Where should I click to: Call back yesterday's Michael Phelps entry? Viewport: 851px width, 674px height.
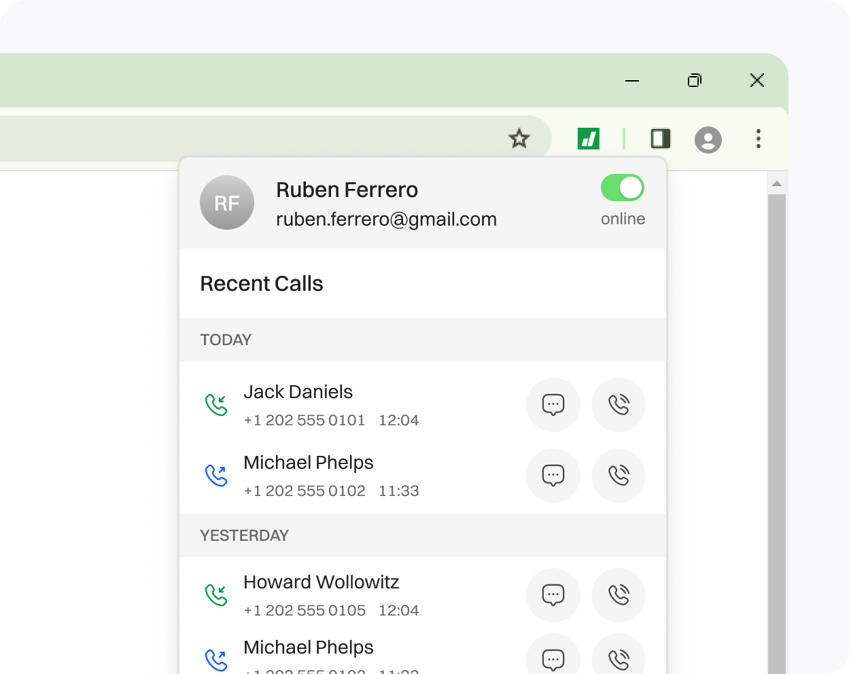tap(618, 658)
